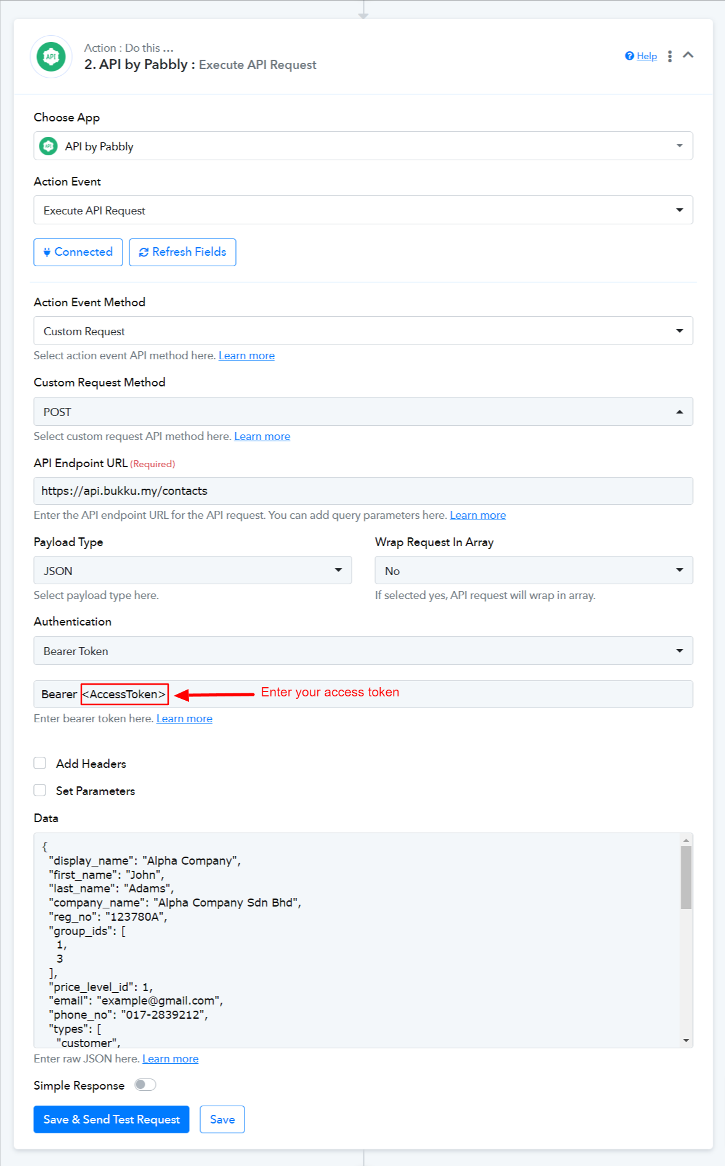Click the data box scroll-up arrow
The image size is (725, 1166).
point(686,840)
